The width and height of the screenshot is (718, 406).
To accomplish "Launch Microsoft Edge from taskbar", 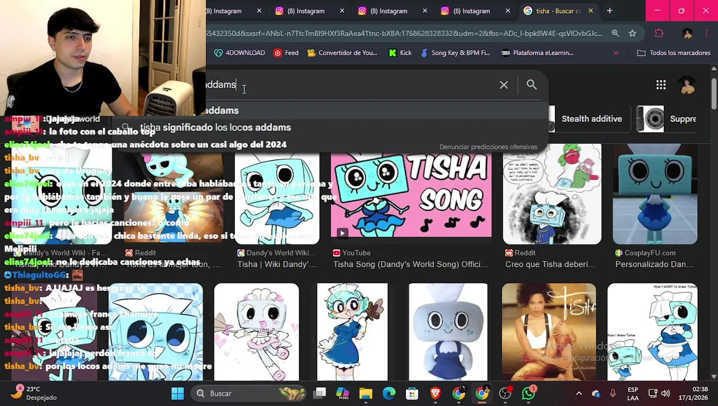I will click(389, 394).
